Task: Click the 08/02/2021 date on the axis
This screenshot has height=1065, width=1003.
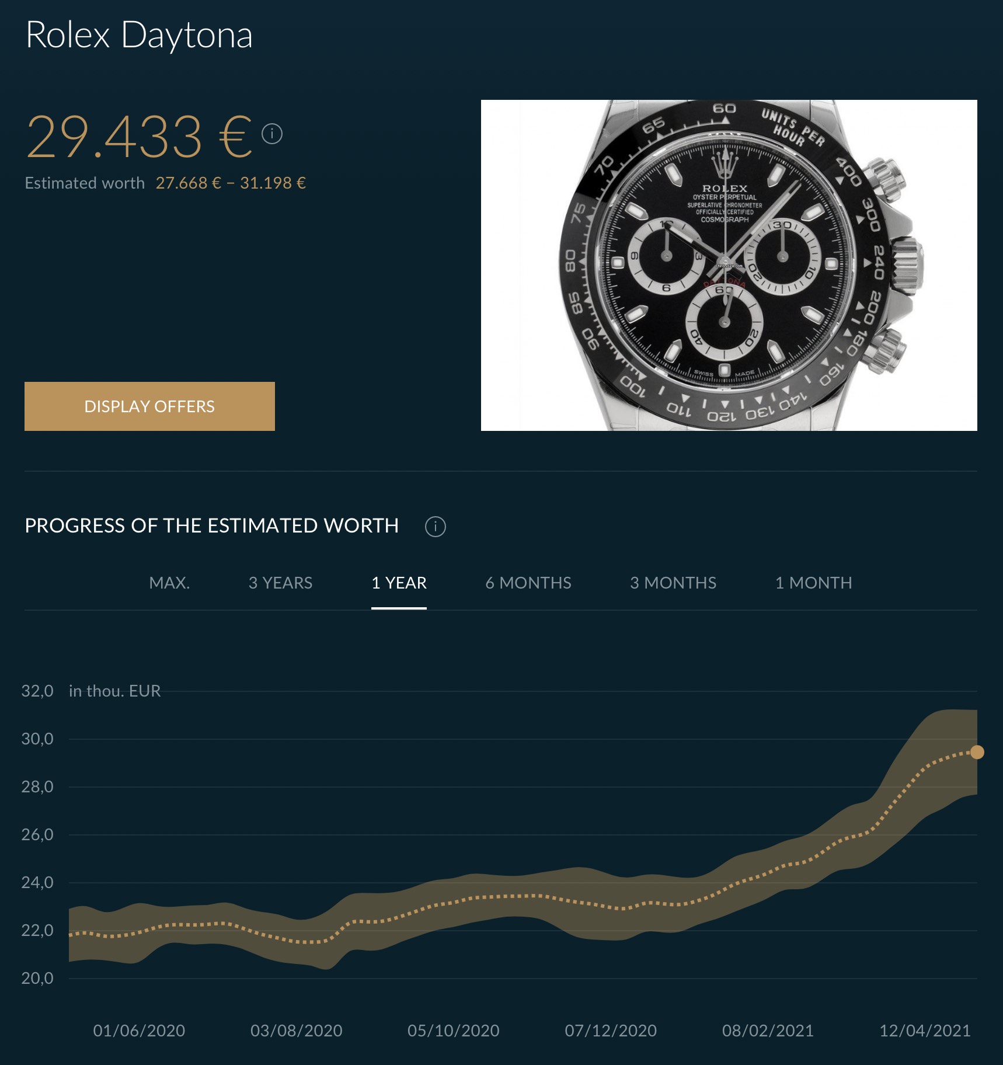Action: (x=768, y=1031)
